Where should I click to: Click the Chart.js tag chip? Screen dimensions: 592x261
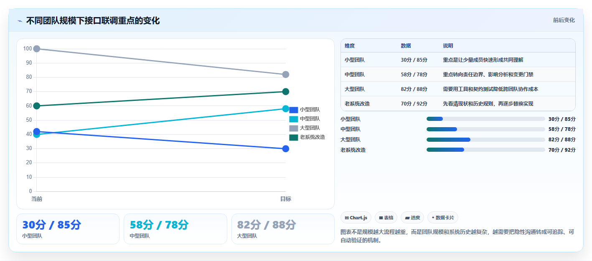[356, 218]
